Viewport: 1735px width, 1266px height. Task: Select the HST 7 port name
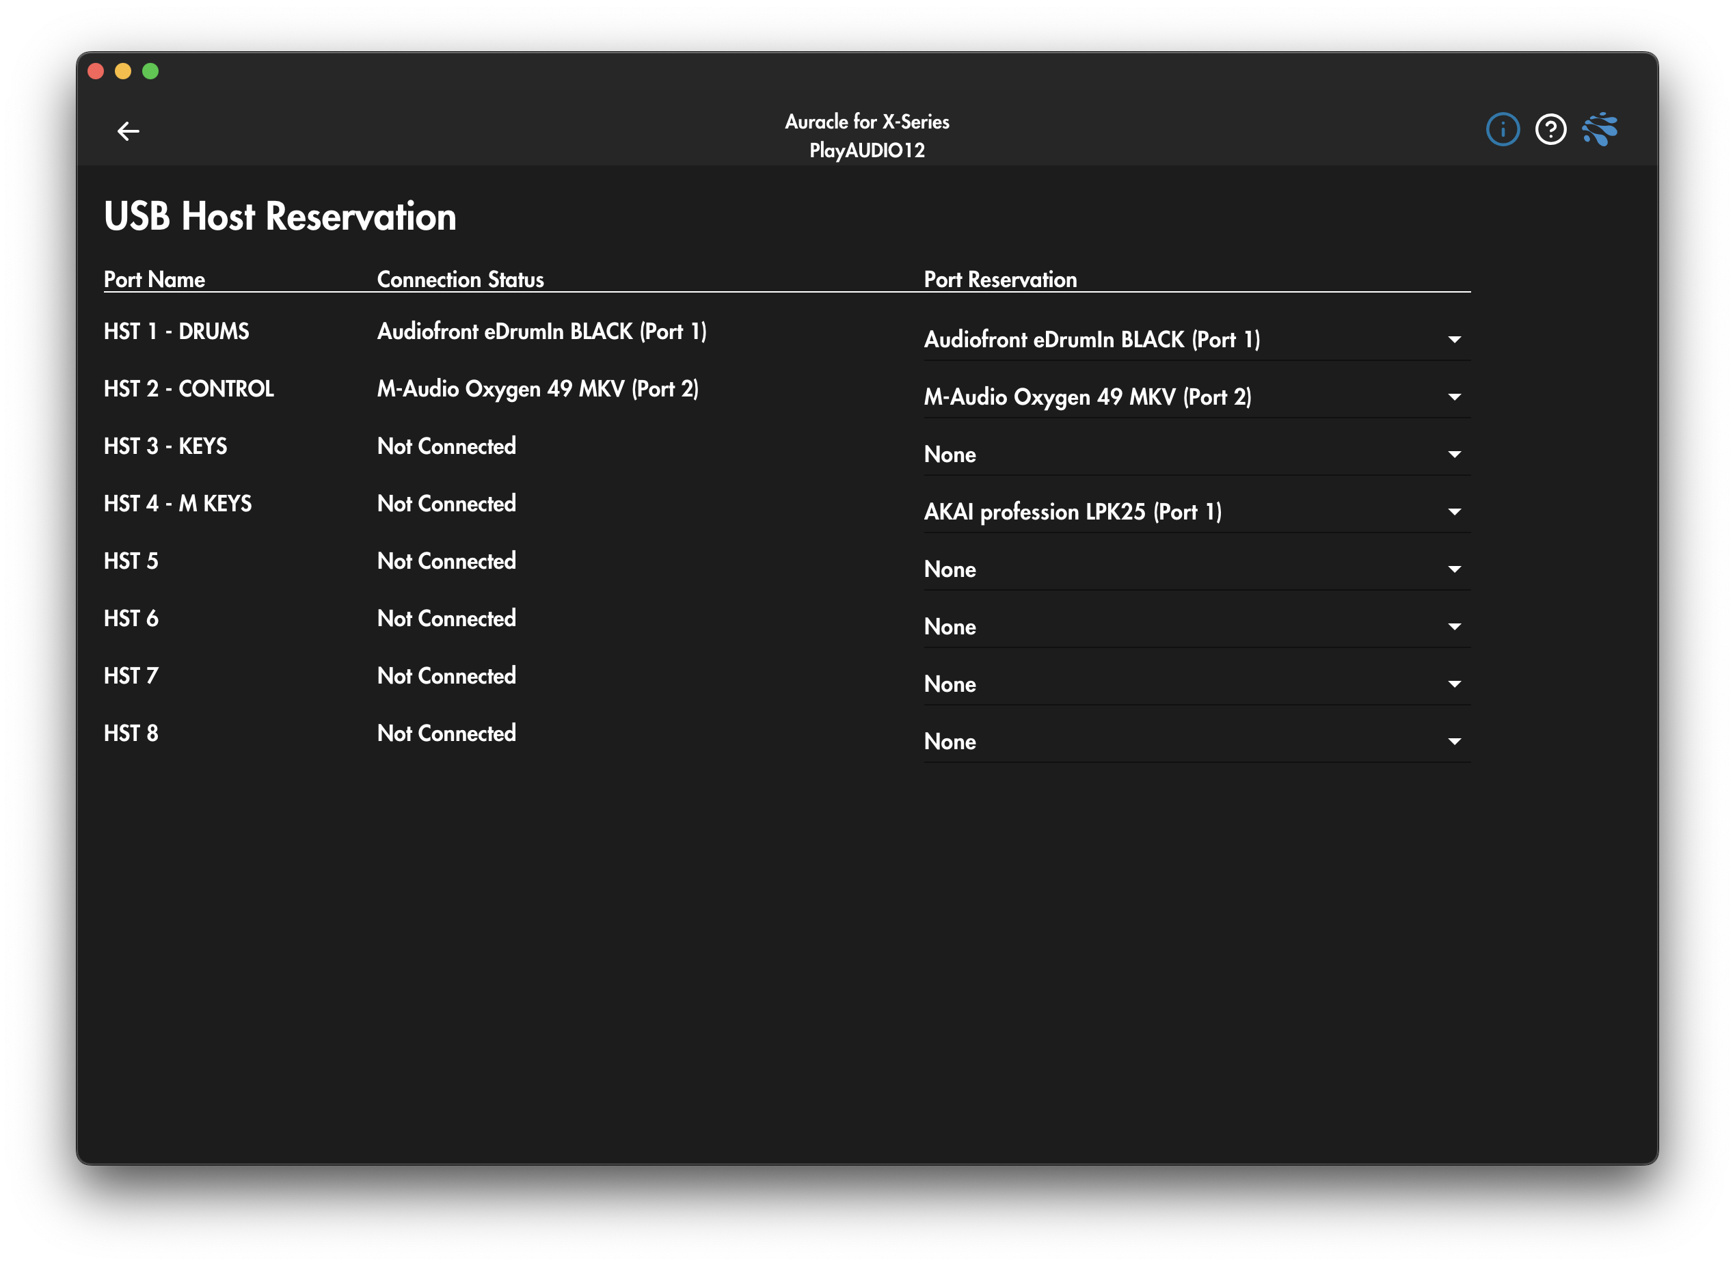click(x=131, y=676)
